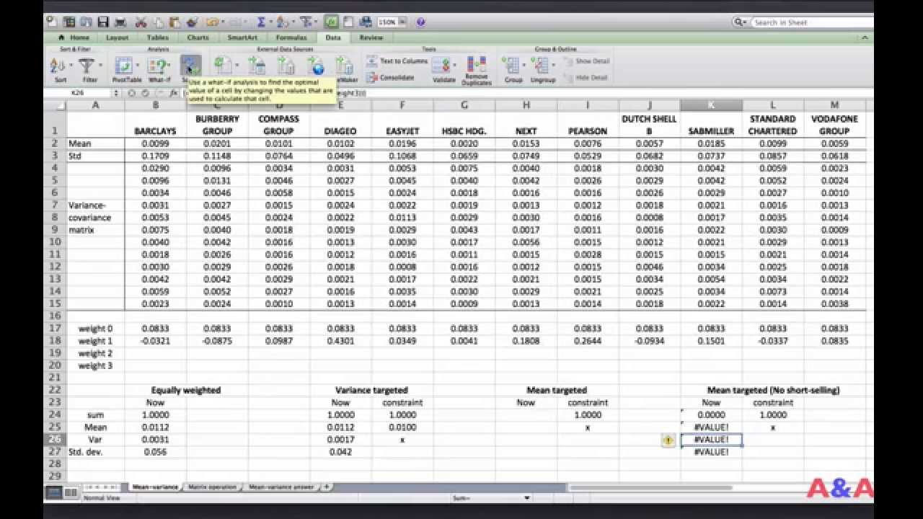This screenshot has width=923, height=519.
Task: Open the Validate dropdown arrow
Action: [x=455, y=66]
